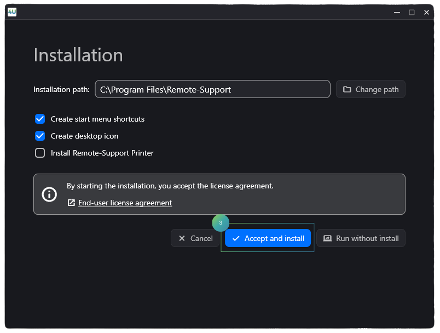
Task: Click the external-link icon beside license agreement
Action: [71, 203]
